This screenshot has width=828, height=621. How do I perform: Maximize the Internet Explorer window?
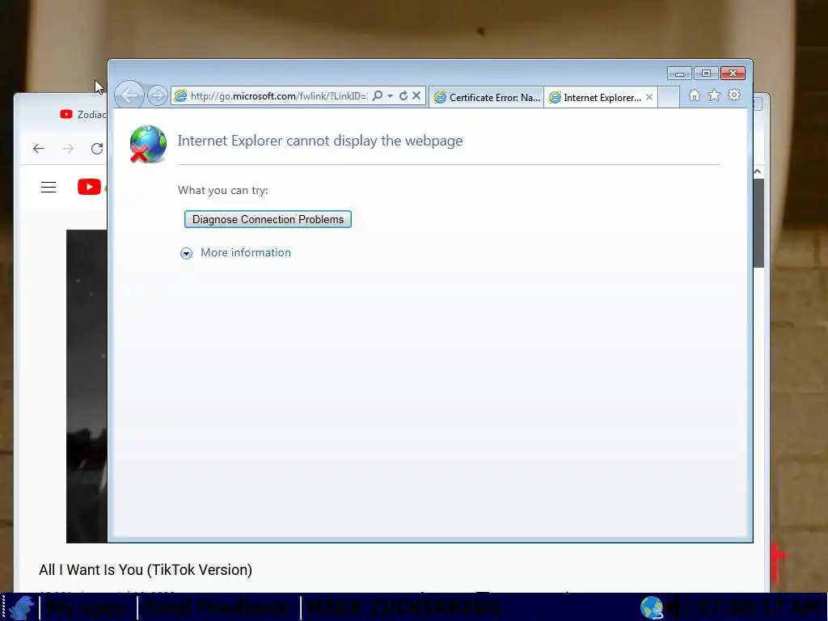coord(706,74)
